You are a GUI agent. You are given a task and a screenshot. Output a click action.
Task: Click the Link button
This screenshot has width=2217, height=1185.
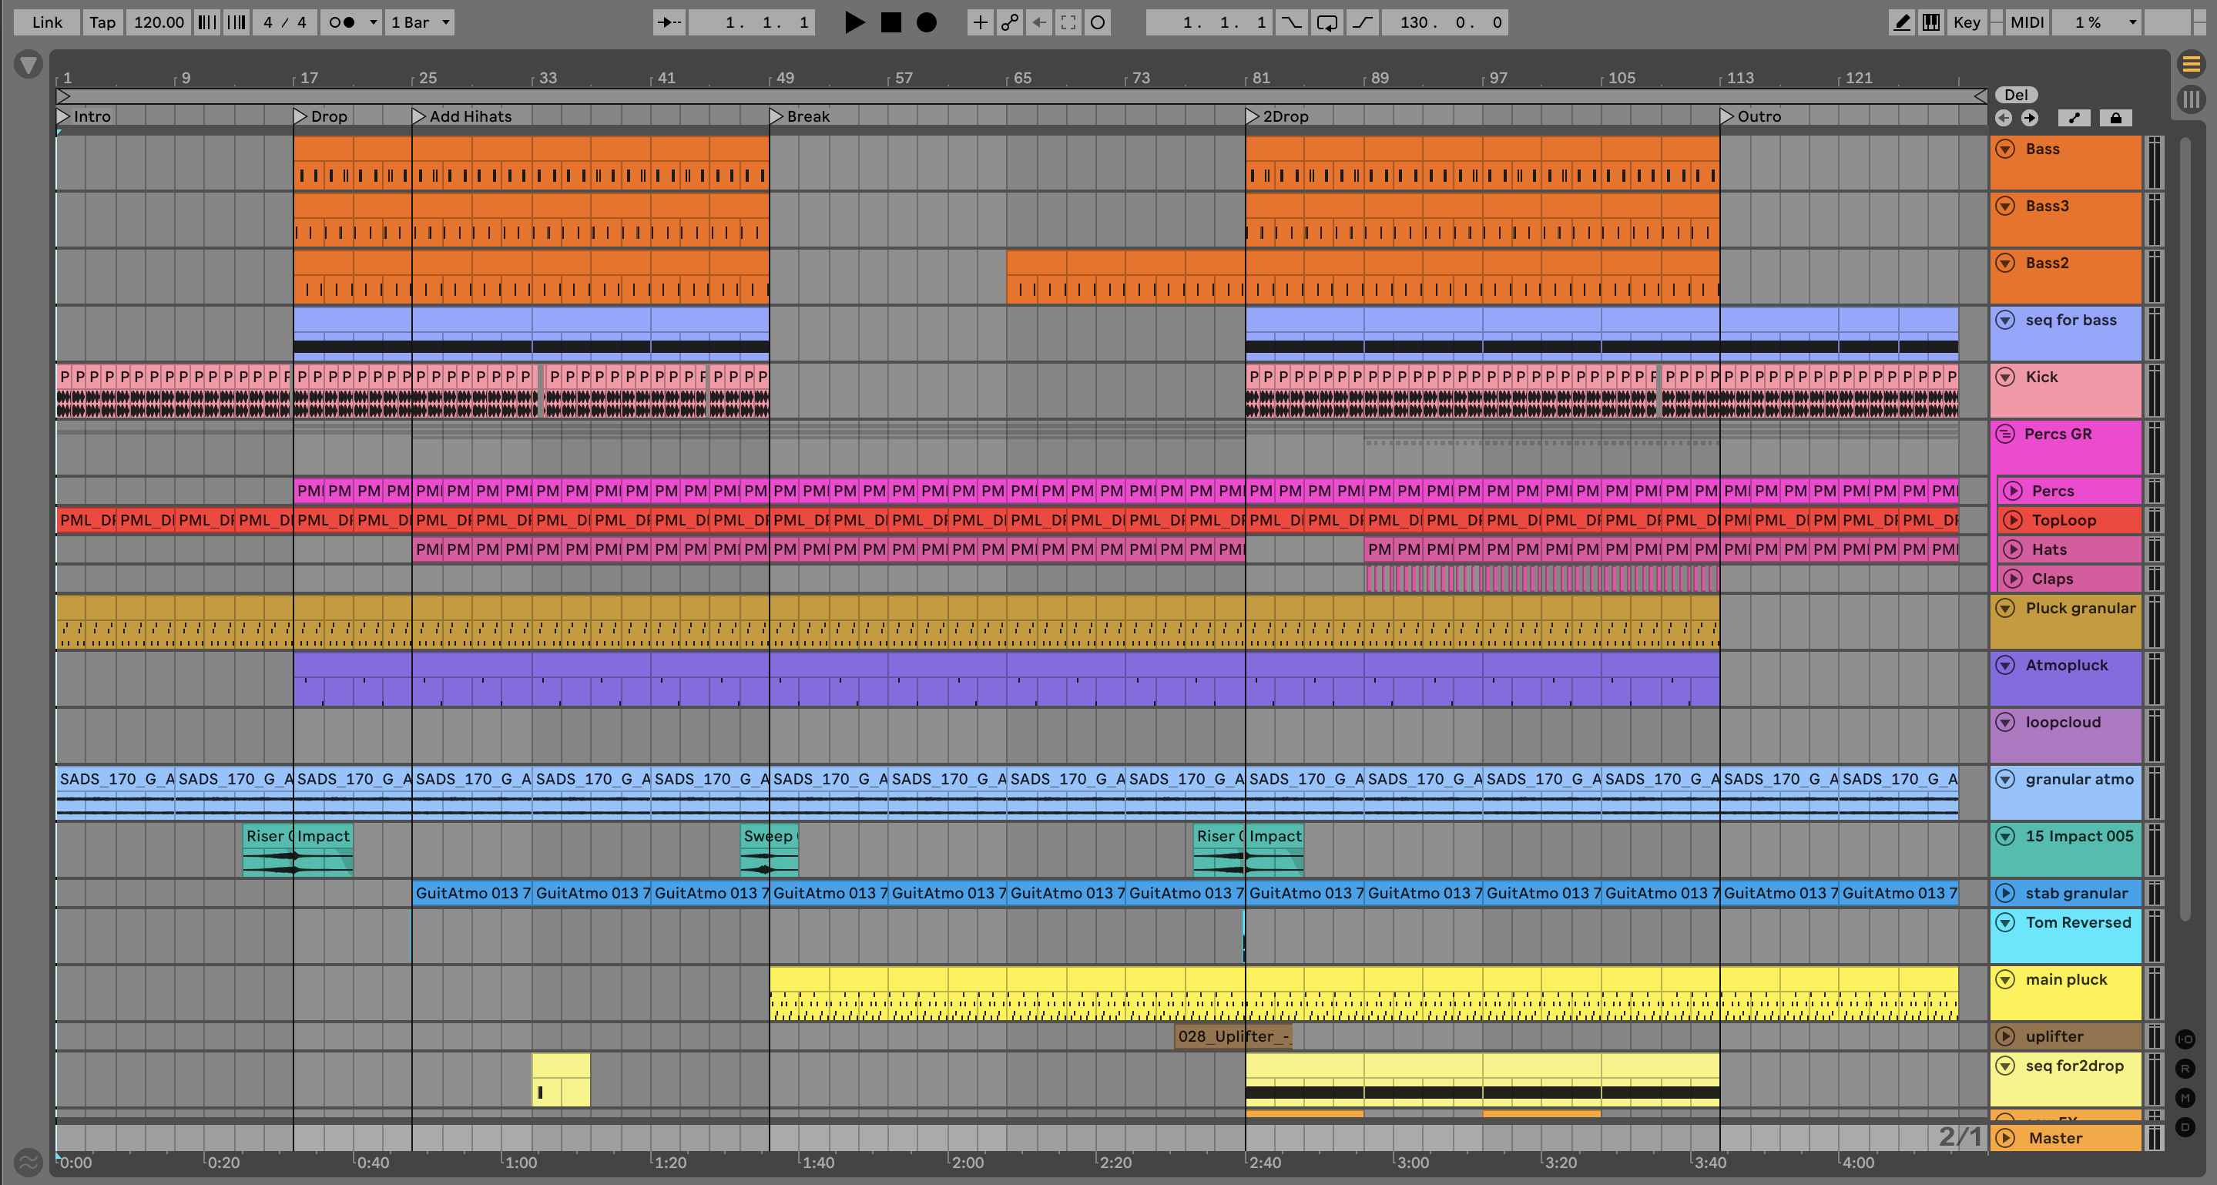pos(46,22)
